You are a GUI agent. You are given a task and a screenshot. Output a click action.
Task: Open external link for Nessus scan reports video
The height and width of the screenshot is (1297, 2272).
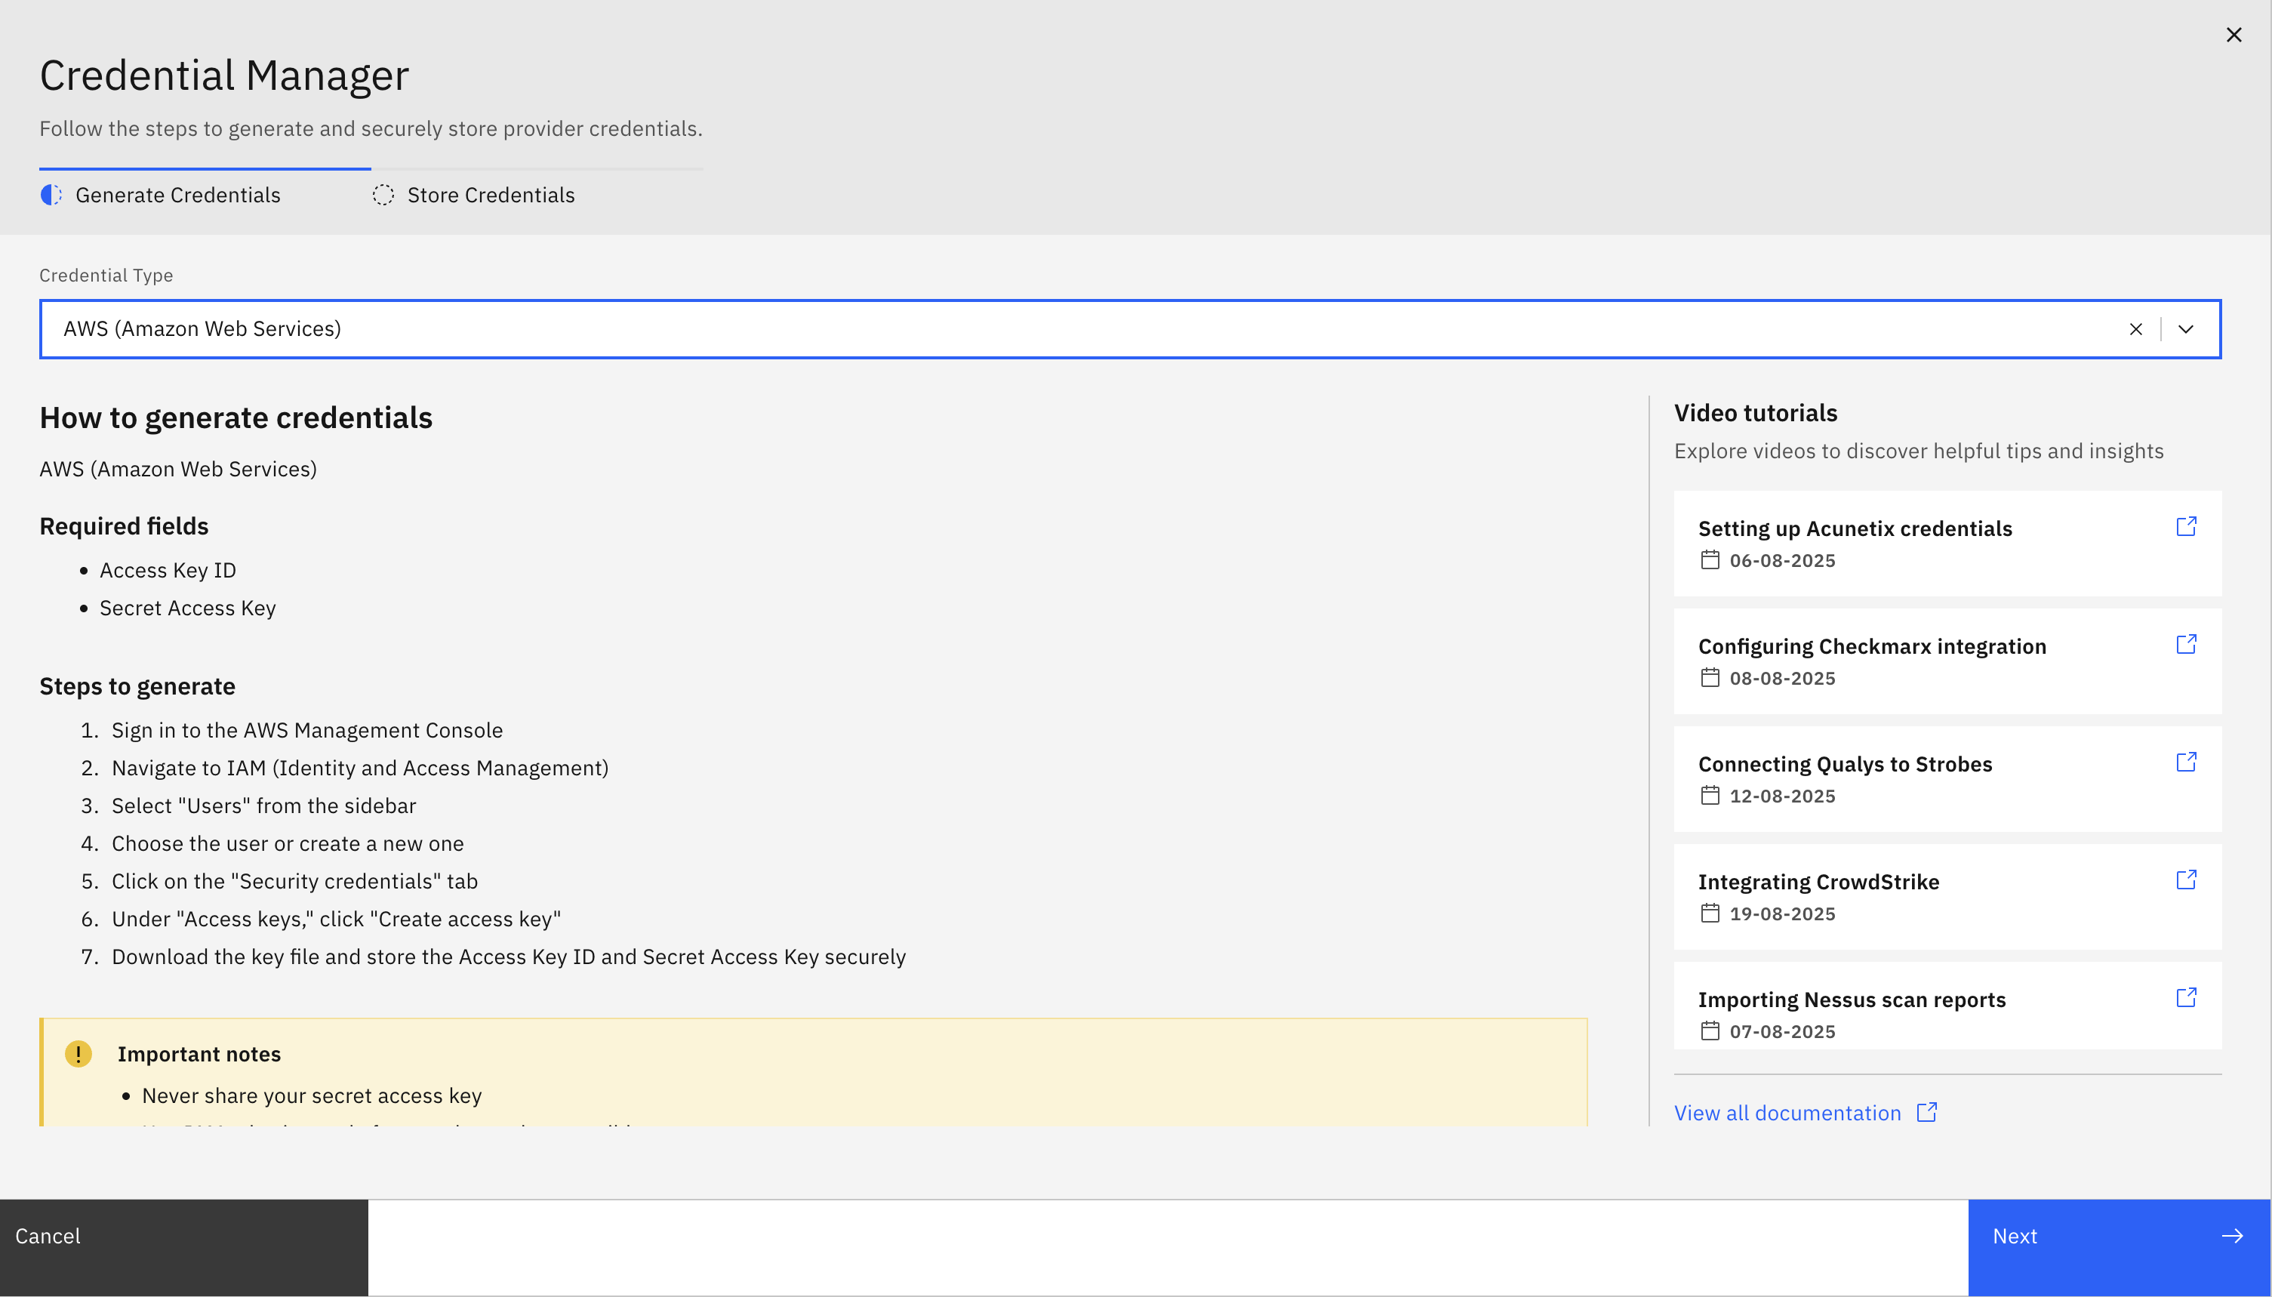2186,997
